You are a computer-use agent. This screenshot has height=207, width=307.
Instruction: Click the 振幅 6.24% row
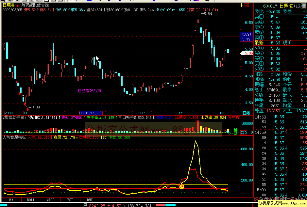coord(267,85)
